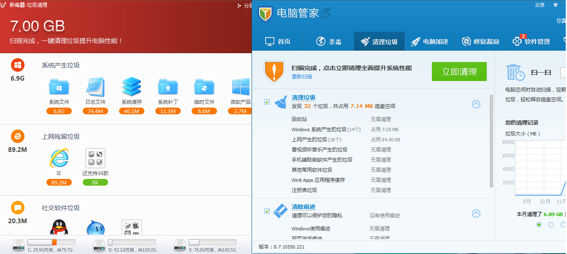Collapse the 清理垃圾 section chevron

(x=476, y=104)
